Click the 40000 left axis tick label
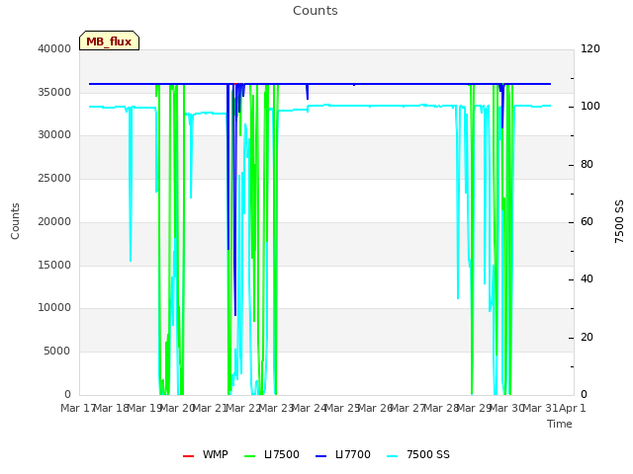The width and height of the screenshot is (633, 474). (x=54, y=48)
